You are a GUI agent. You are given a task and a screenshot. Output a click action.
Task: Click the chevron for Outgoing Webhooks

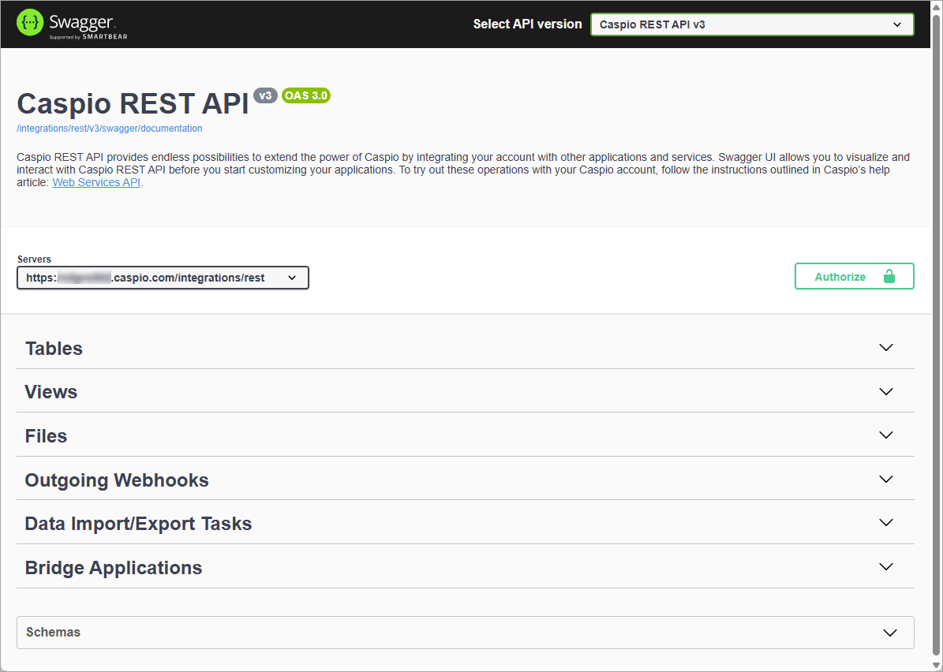point(886,479)
